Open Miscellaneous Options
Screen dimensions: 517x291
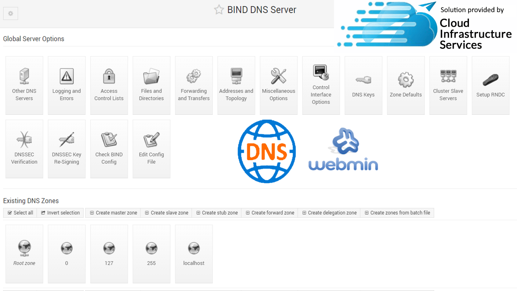pyautogui.click(x=279, y=85)
